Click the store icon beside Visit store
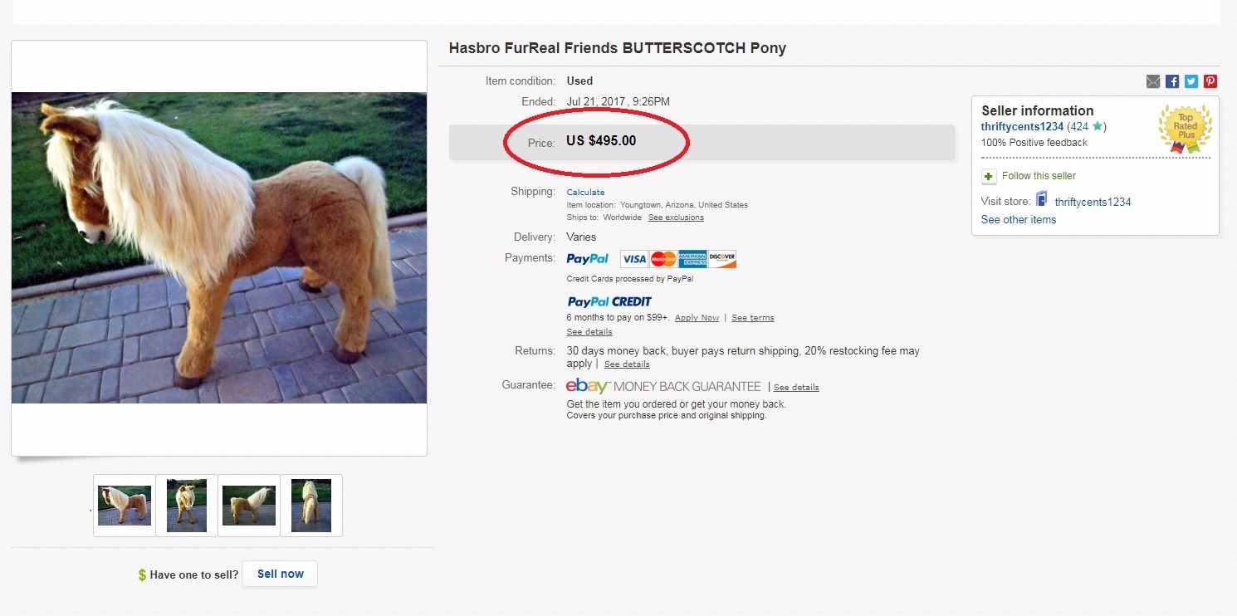 point(1041,200)
